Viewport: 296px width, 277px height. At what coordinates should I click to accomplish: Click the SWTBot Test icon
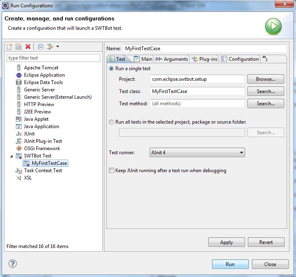tap(19, 156)
